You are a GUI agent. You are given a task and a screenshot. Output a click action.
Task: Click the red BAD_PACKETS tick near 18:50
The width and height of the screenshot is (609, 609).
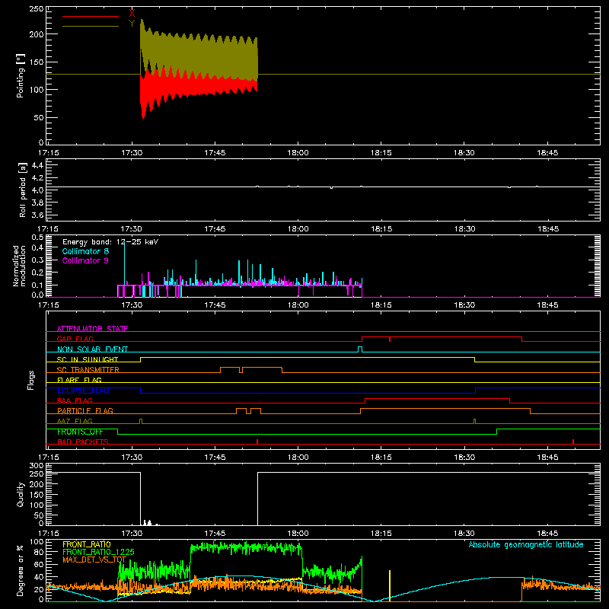tap(573, 442)
